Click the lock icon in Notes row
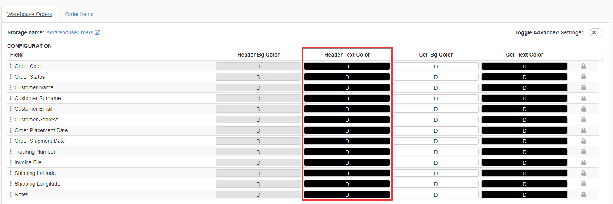 pyautogui.click(x=583, y=194)
